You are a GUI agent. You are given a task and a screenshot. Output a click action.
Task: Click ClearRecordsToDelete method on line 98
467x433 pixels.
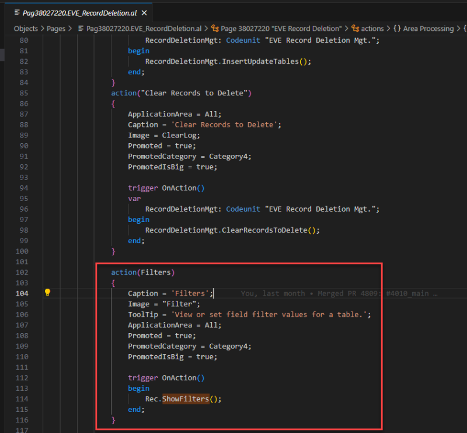[x=264, y=230]
